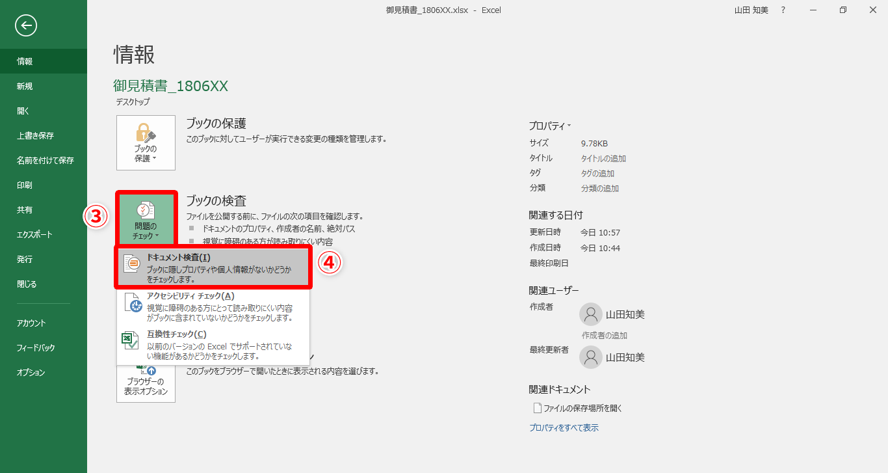The height and width of the screenshot is (473, 888).
Task: Choose 閉じる in the left sidebar
Action: click(44, 284)
